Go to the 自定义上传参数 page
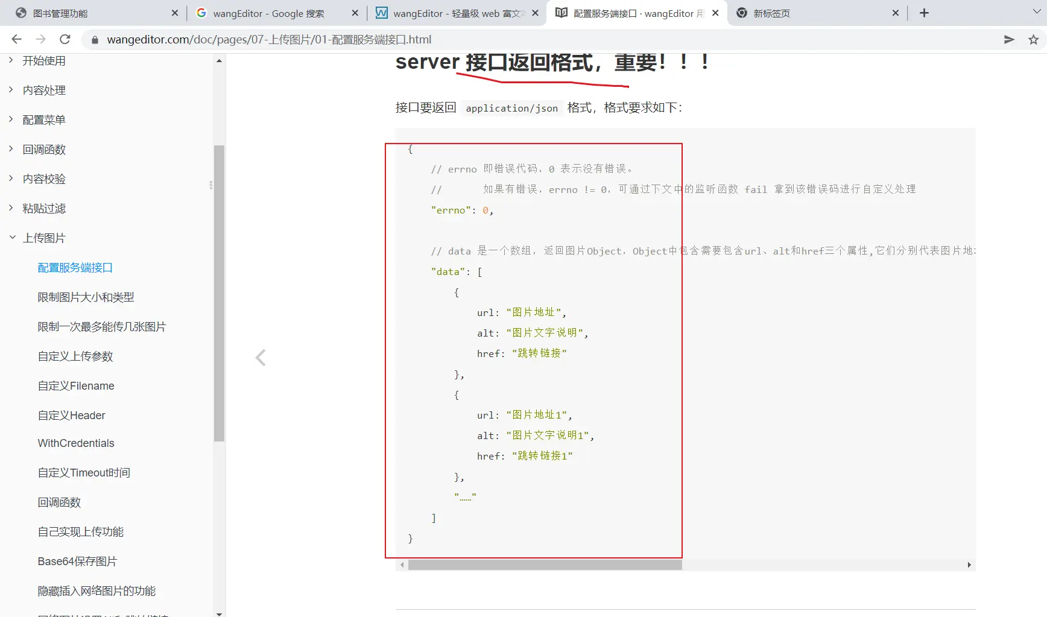This screenshot has width=1047, height=617. pos(75,356)
